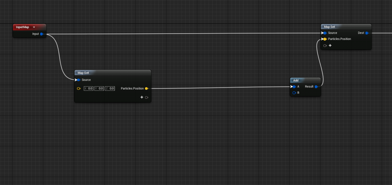
Task: Click the Map Set Source input pin
Action: [325, 33]
